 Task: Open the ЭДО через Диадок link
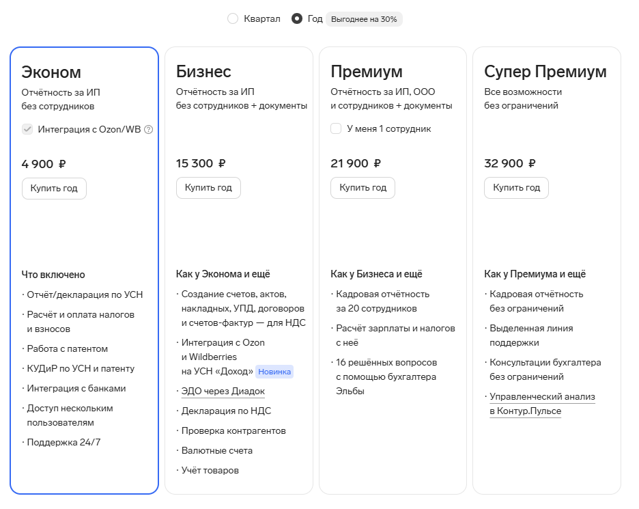point(223,391)
